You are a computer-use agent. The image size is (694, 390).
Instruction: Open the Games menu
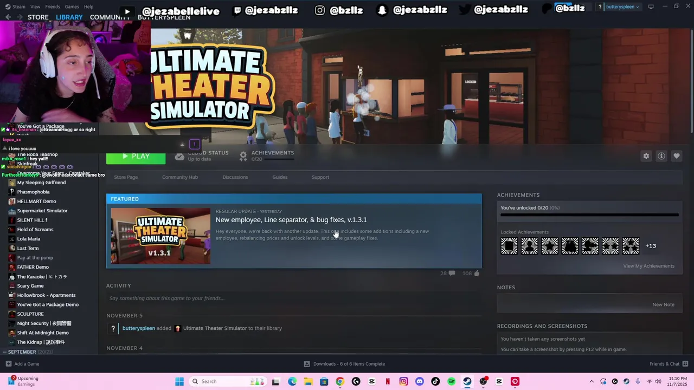(x=72, y=6)
